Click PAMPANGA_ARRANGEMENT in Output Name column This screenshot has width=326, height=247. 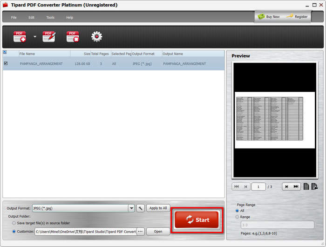coord(184,64)
